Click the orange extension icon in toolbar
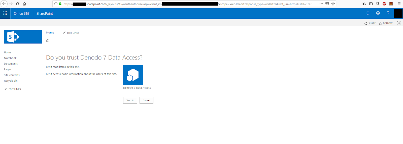Image resolution: width=403 pixels, height=144 pixels. click(391, 4)
